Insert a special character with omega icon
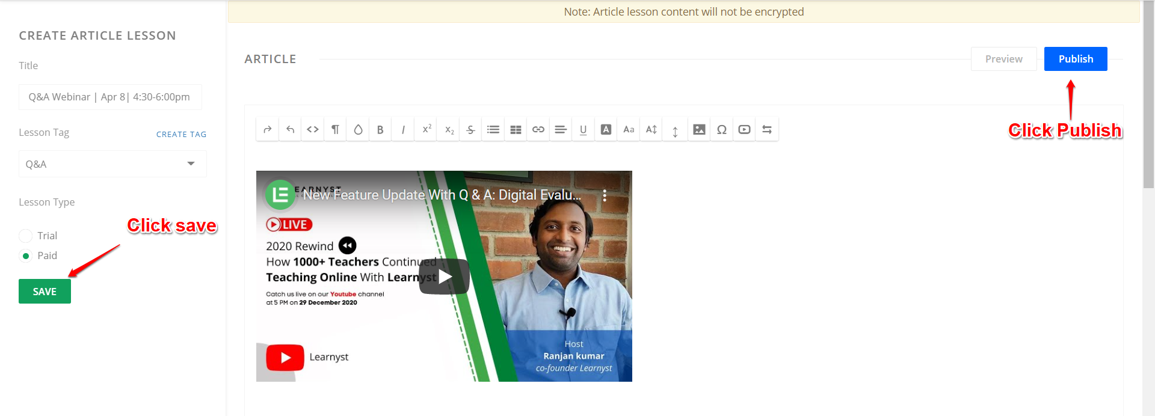1155x416 pixels. tap(722, 129)
